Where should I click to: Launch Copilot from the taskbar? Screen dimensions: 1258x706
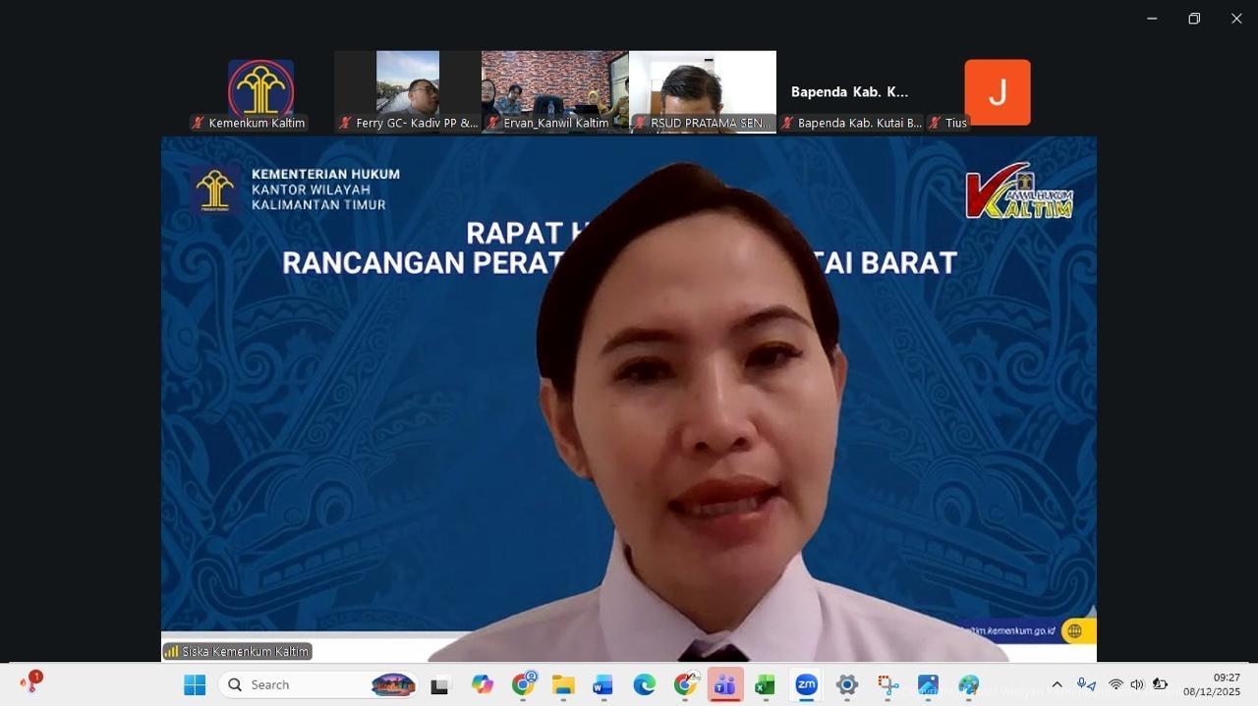pos(482,684)
